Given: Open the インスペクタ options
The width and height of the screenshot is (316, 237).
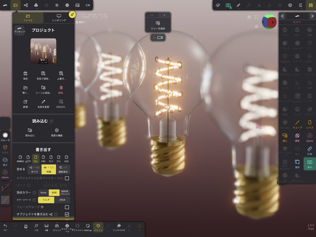Looking at the screenshot, I should (119, 227).
